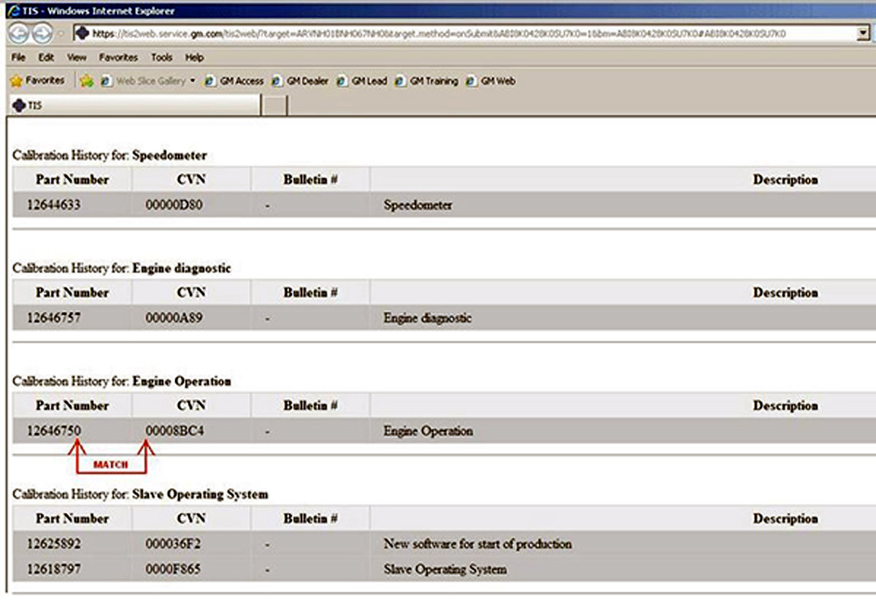Open recent pages dropdown beside Forward button
The image size is (876, 614).
(x=61, y=34)
